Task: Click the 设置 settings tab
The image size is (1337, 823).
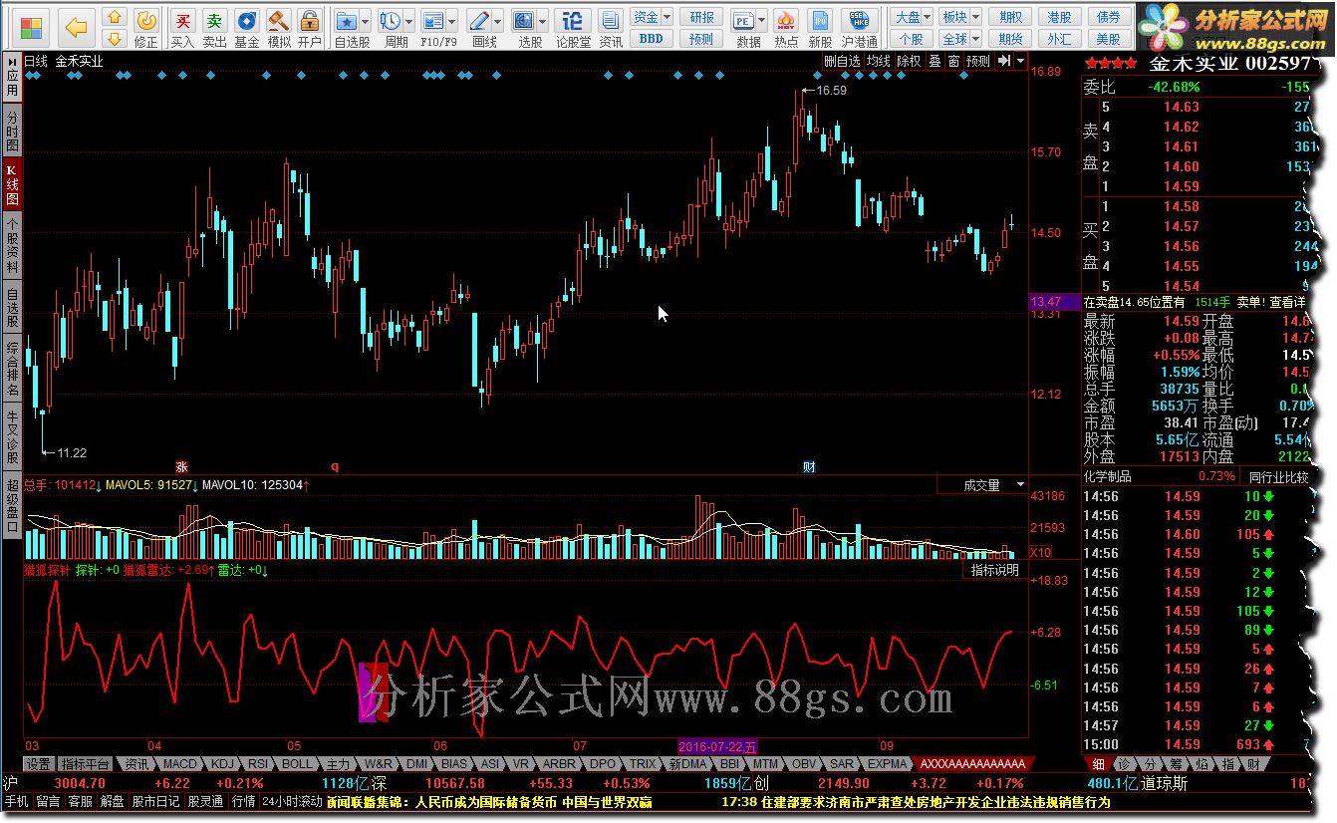Action: tap(38, 764)
